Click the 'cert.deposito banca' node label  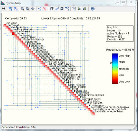[59, 64]
